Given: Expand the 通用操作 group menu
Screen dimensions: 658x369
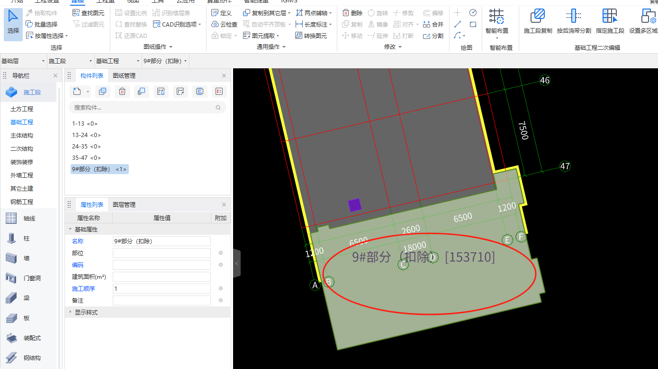Looking at the screenshot, I should click(271, 47).
